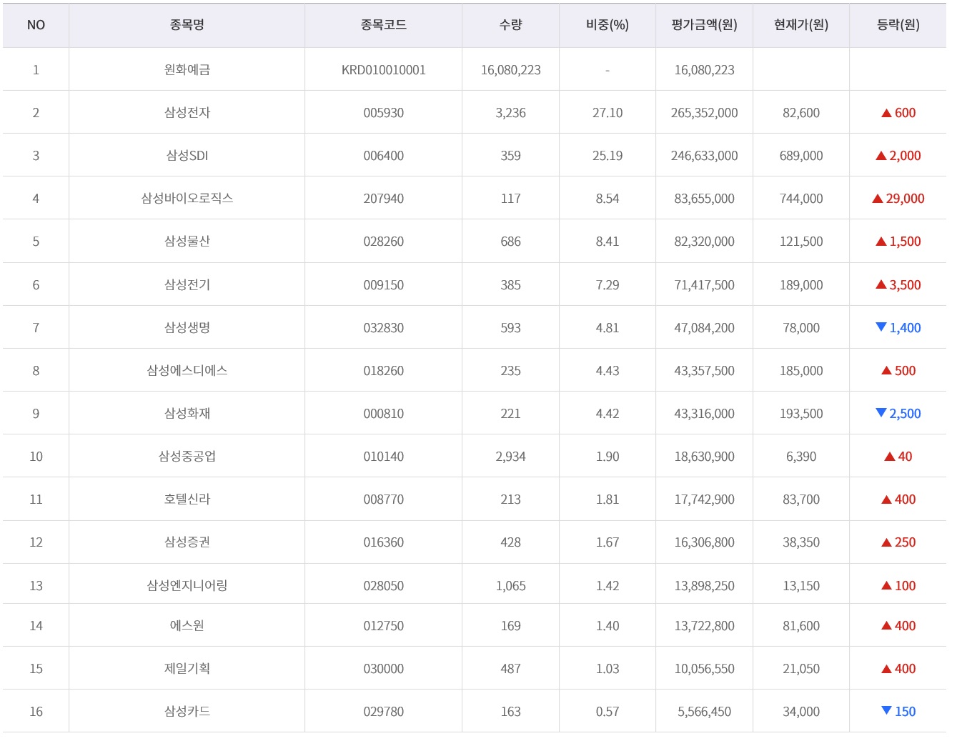
Task: Select the 삼성생명 stock name
Action: (x=187, y=327)
